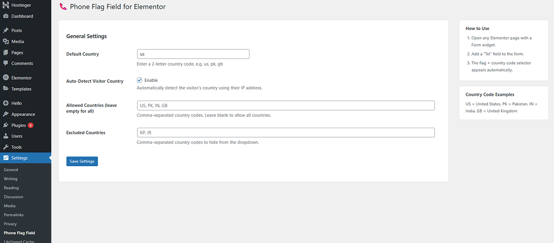Open General settings submenu item

pyautogui.click(x=11, y=170)
